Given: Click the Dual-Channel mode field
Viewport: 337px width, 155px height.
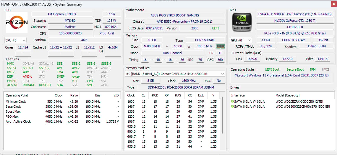Looking at the screenshot, I should pyautogui.click(x=173, y=53).
